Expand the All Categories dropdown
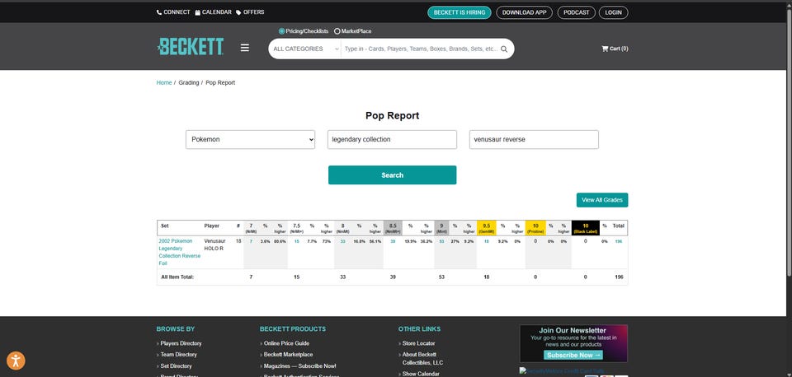 305,49
